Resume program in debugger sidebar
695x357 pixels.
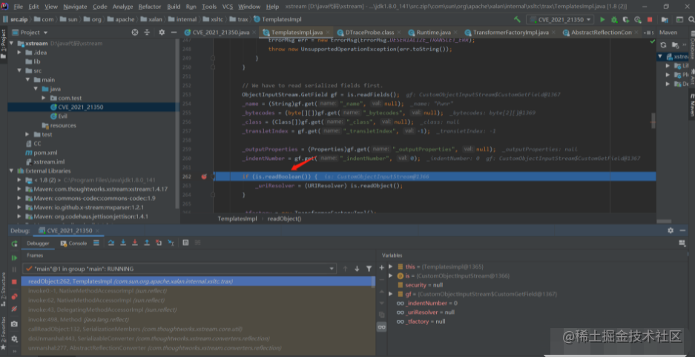[x=14, y=258]
